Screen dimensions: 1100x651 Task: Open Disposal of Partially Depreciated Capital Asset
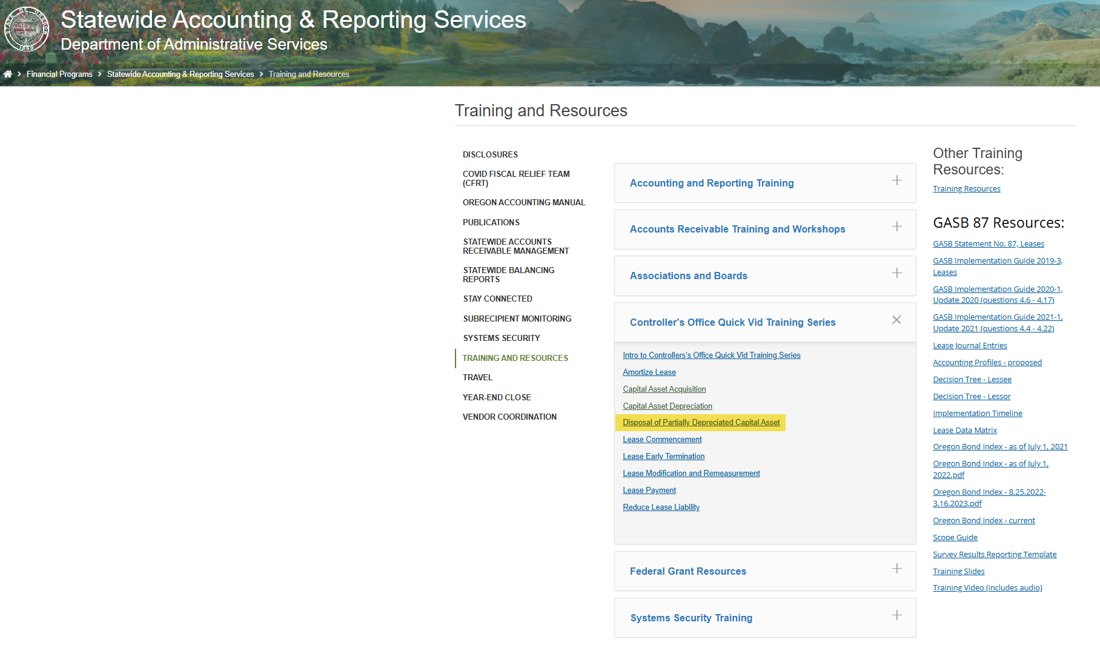click(701, 423)
